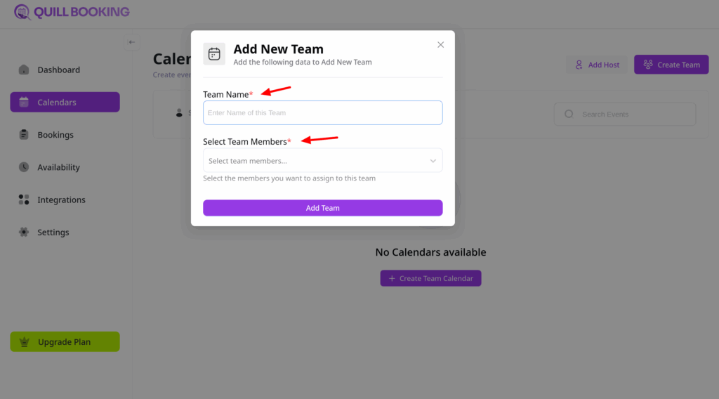Open the Bookings menu item
Screen dimensions: 719x399
pyautogui.click(x=55, y=135)
